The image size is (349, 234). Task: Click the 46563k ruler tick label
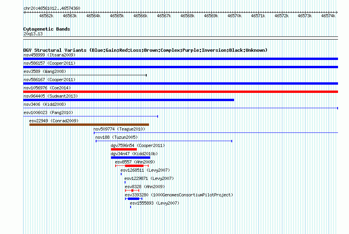point(70,16)
